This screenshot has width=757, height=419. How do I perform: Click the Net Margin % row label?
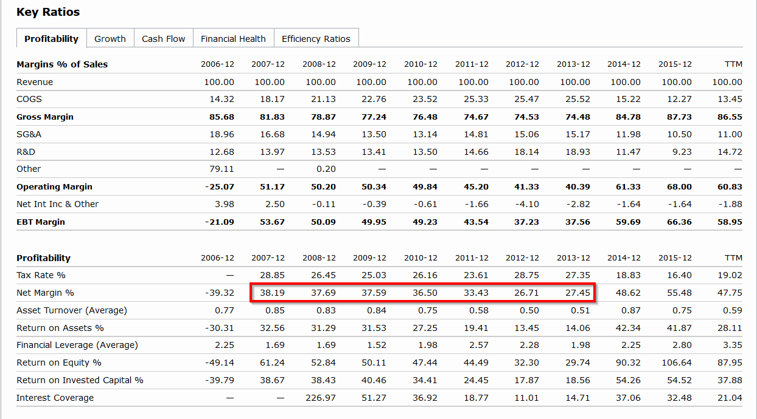click(x=45, y=293)
